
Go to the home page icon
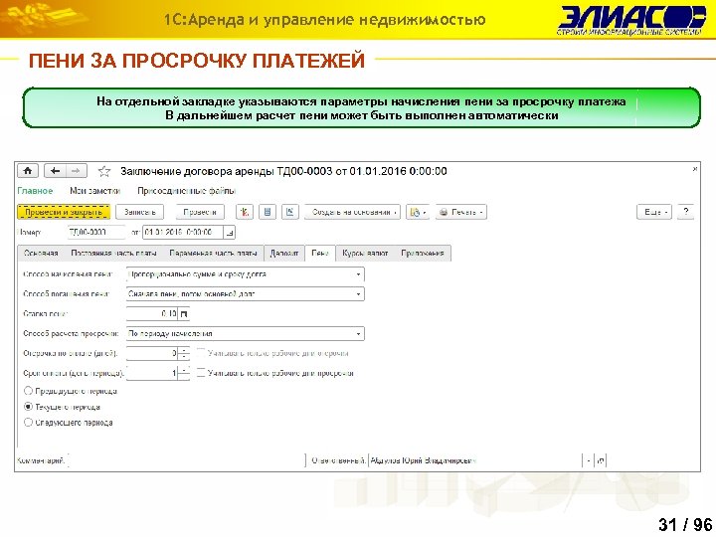coord(28,171)
